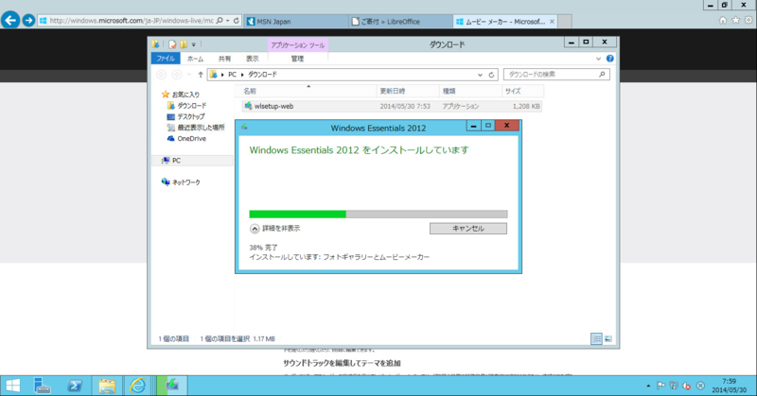
Task: Refresh the Internet Explorer page
Action: pos(236,21)
